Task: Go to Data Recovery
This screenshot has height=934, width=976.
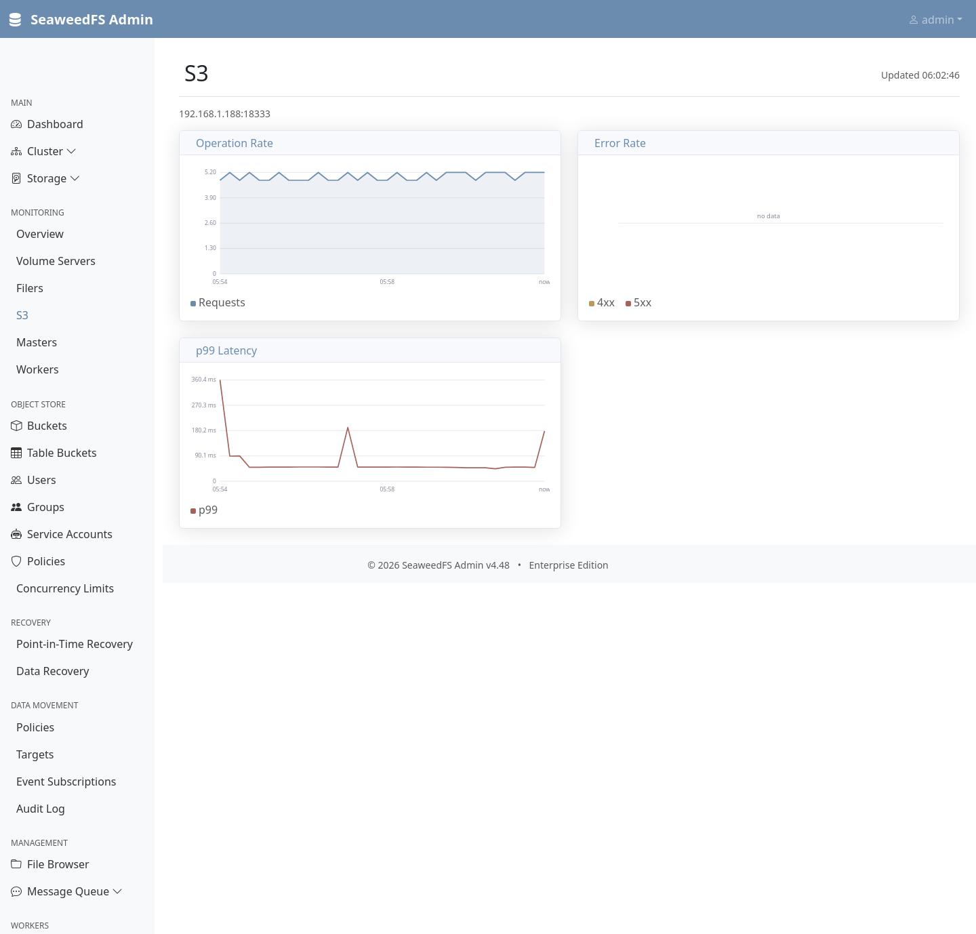Action: tap(53, 671)
